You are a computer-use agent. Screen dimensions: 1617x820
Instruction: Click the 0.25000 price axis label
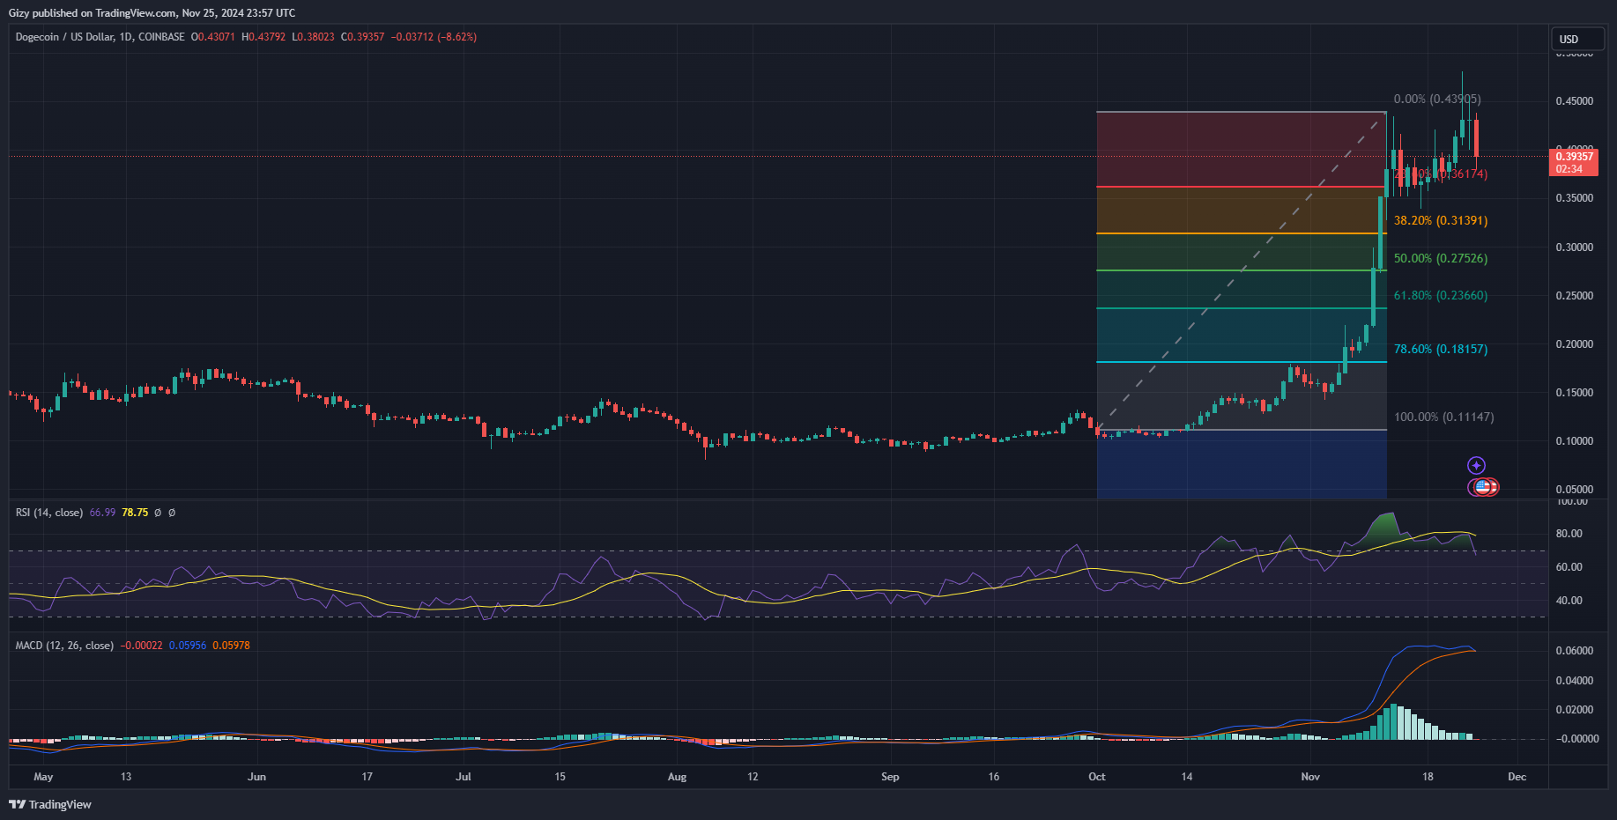(1575, 296)
